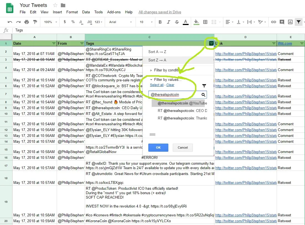The image size is (305, 225).
Task: Open the font size 10 dropdown
Action: pos(146,22)
